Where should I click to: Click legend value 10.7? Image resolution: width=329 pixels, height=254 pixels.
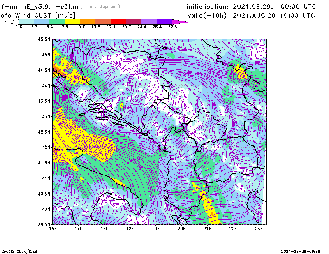80,27
